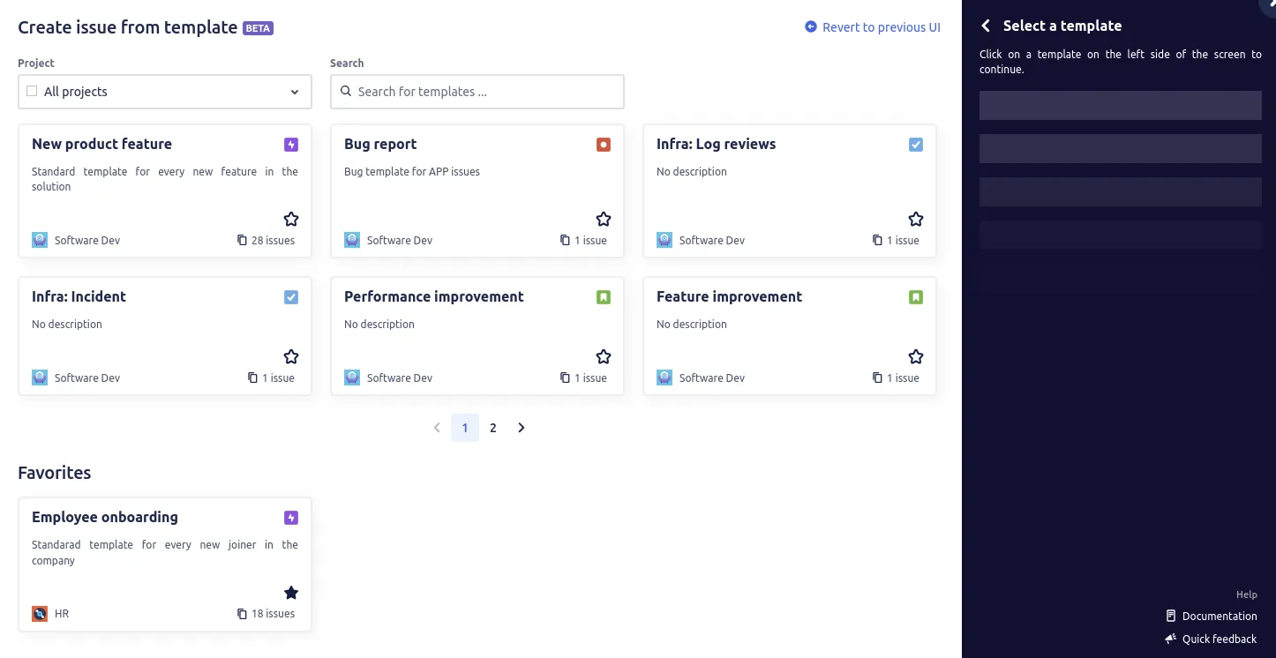Mark Feature improvement as favorite
Screen dimensions: 1276x658
916,356
